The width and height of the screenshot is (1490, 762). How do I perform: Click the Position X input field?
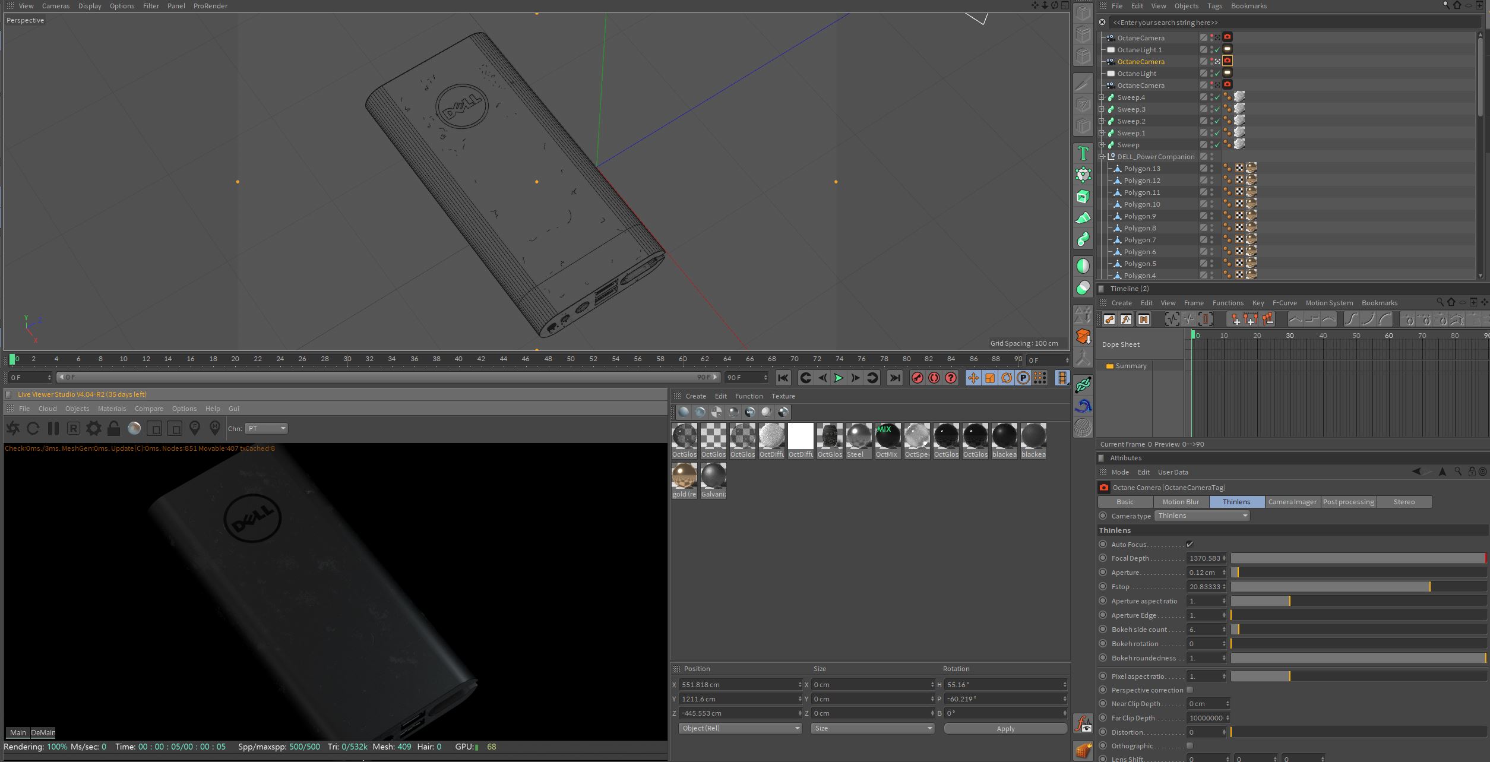pos(741,685)
